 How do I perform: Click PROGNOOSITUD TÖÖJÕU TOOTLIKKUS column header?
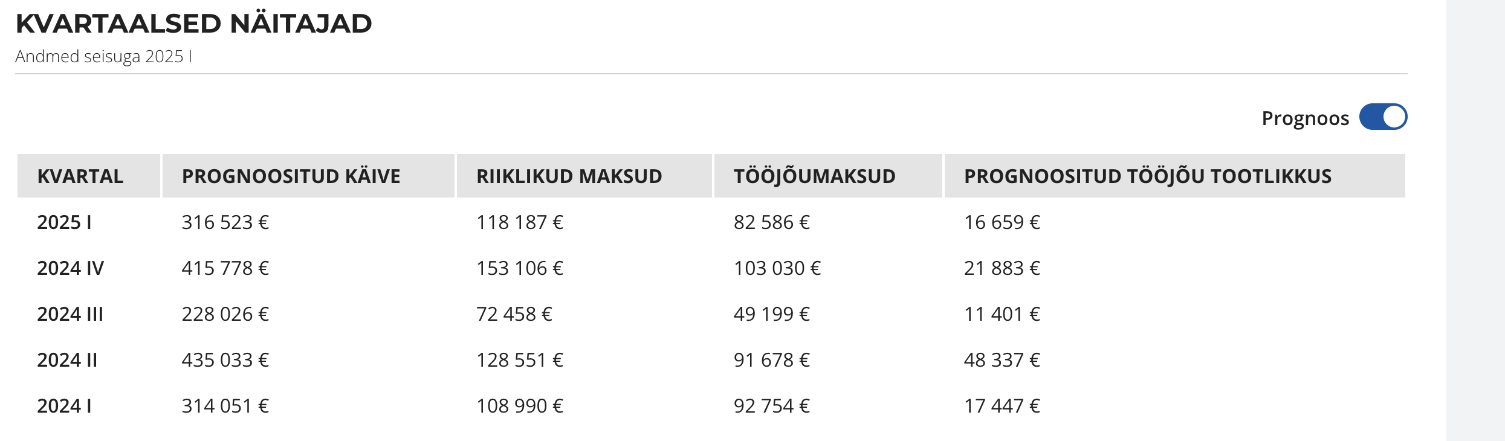click(x=1174, y=176)
